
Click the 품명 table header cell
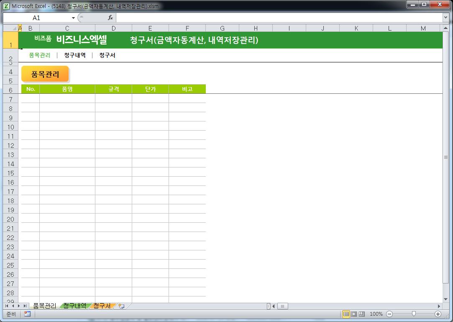point(67,89)
